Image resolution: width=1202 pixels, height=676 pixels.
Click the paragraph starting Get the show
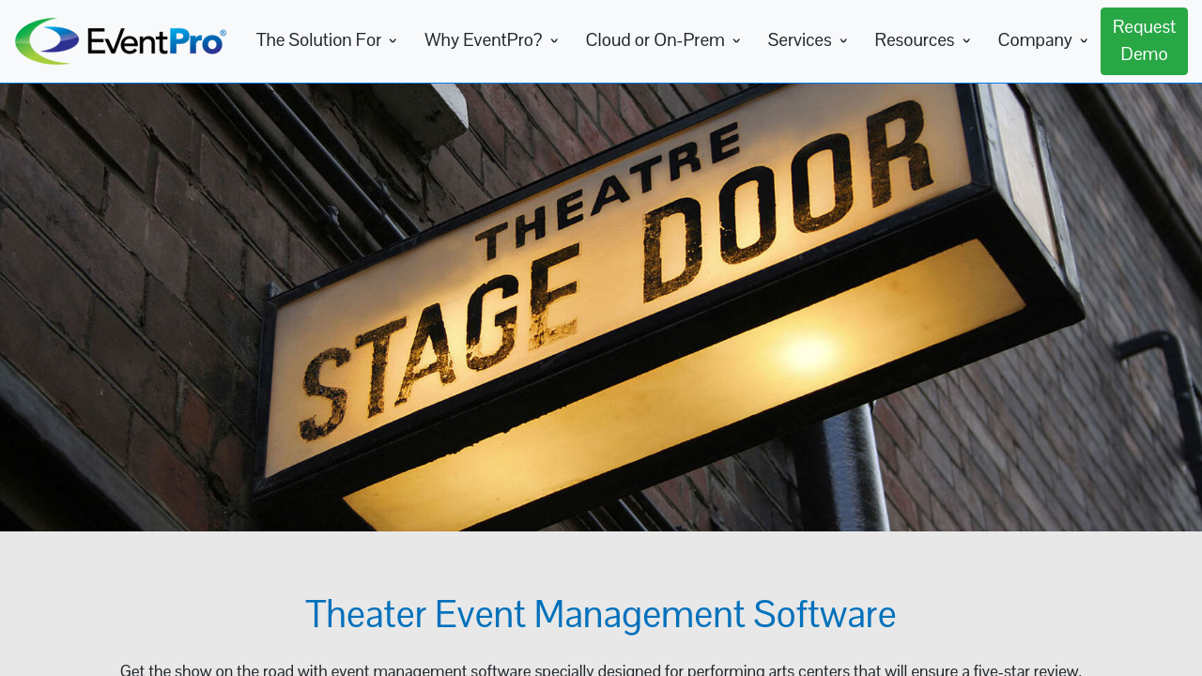[x=601, y=668]
